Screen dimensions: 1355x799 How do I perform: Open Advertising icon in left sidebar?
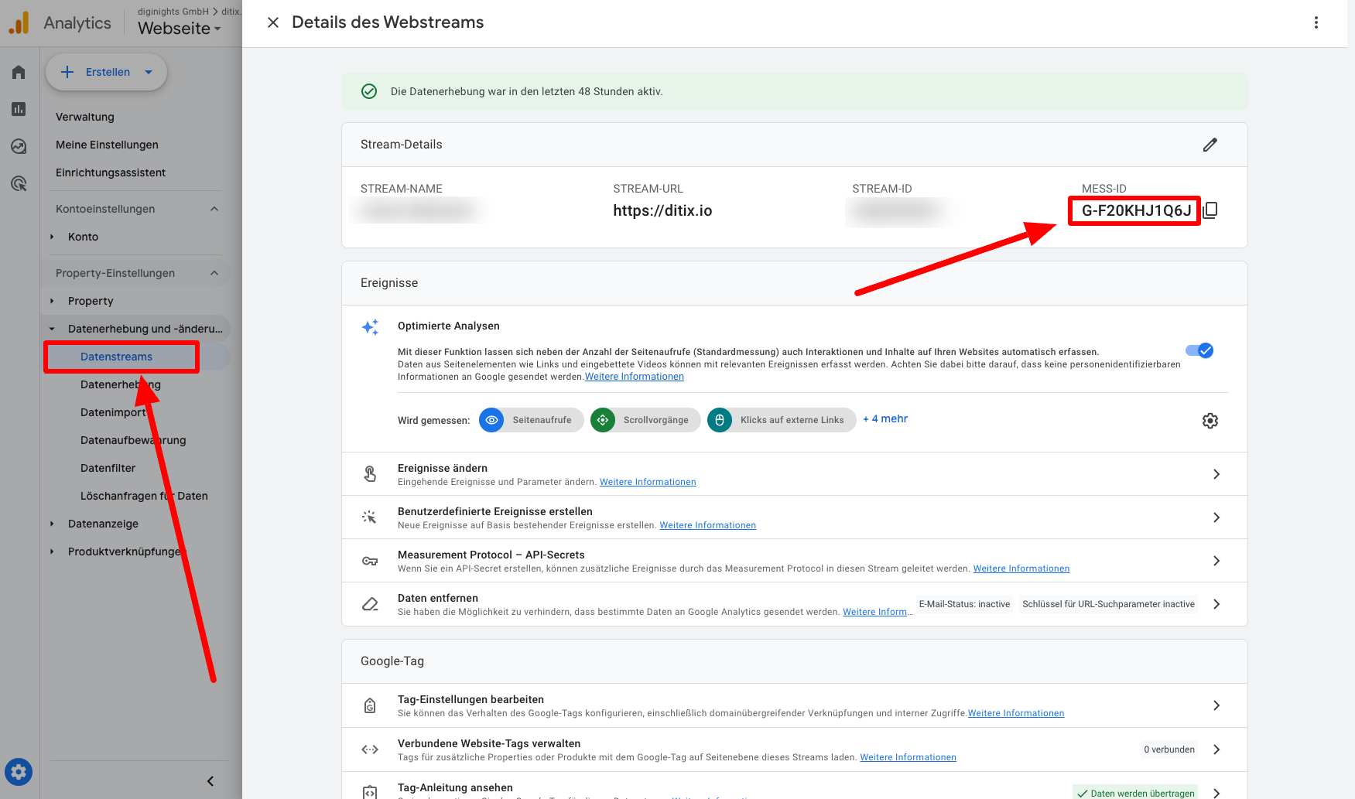(x=19, y=183)
